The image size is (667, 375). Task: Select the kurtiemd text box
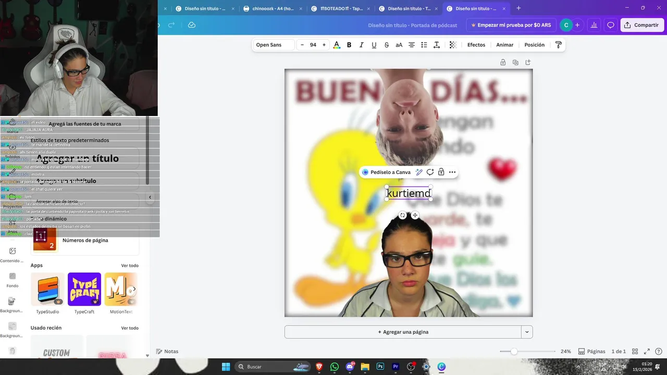click(409, 193)
